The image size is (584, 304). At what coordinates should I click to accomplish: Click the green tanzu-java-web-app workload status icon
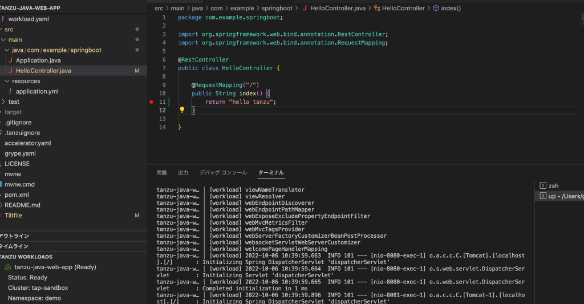point(8,267)
